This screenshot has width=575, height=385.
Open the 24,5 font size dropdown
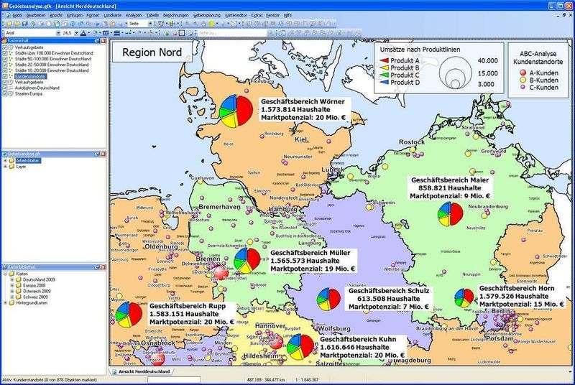tap(76, 33)
